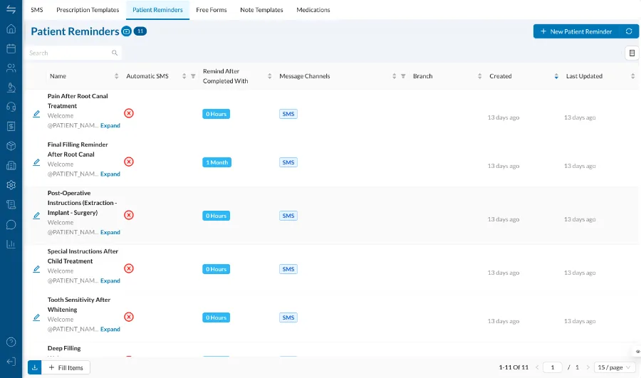Click the download icon button at bottom left
Screen dimensions: 641x378
pos(35,367)
